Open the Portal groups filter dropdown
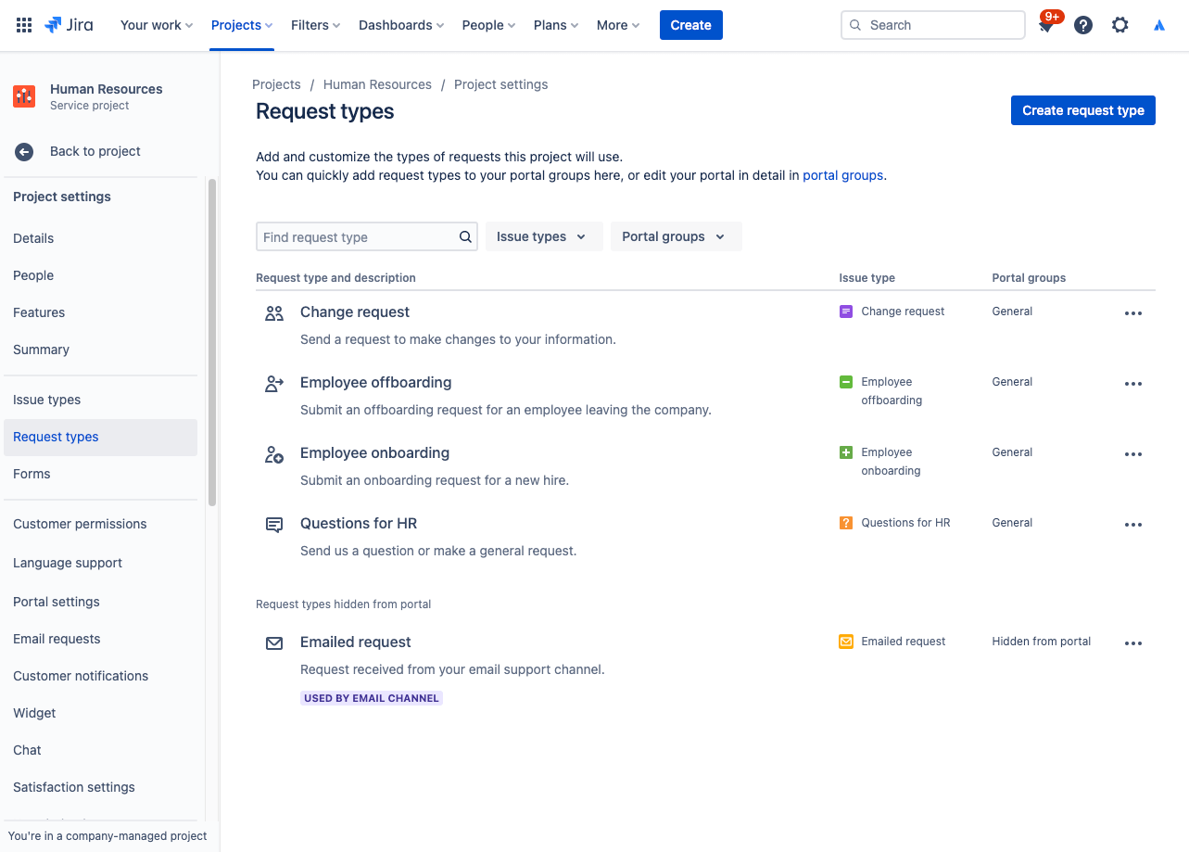The image size is (1189, 852). (676, 236)
